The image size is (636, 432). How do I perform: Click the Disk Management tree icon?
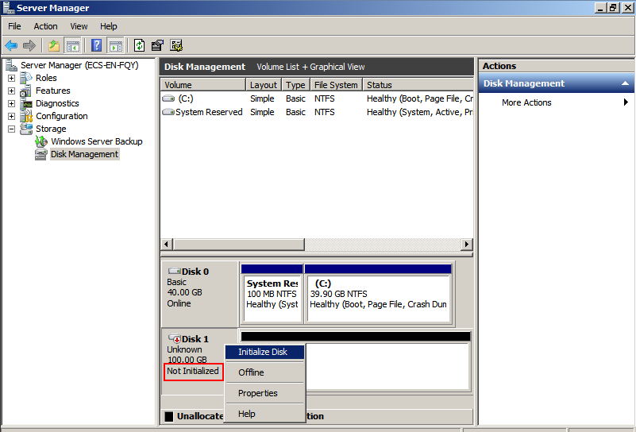click(x=41, y=154)
